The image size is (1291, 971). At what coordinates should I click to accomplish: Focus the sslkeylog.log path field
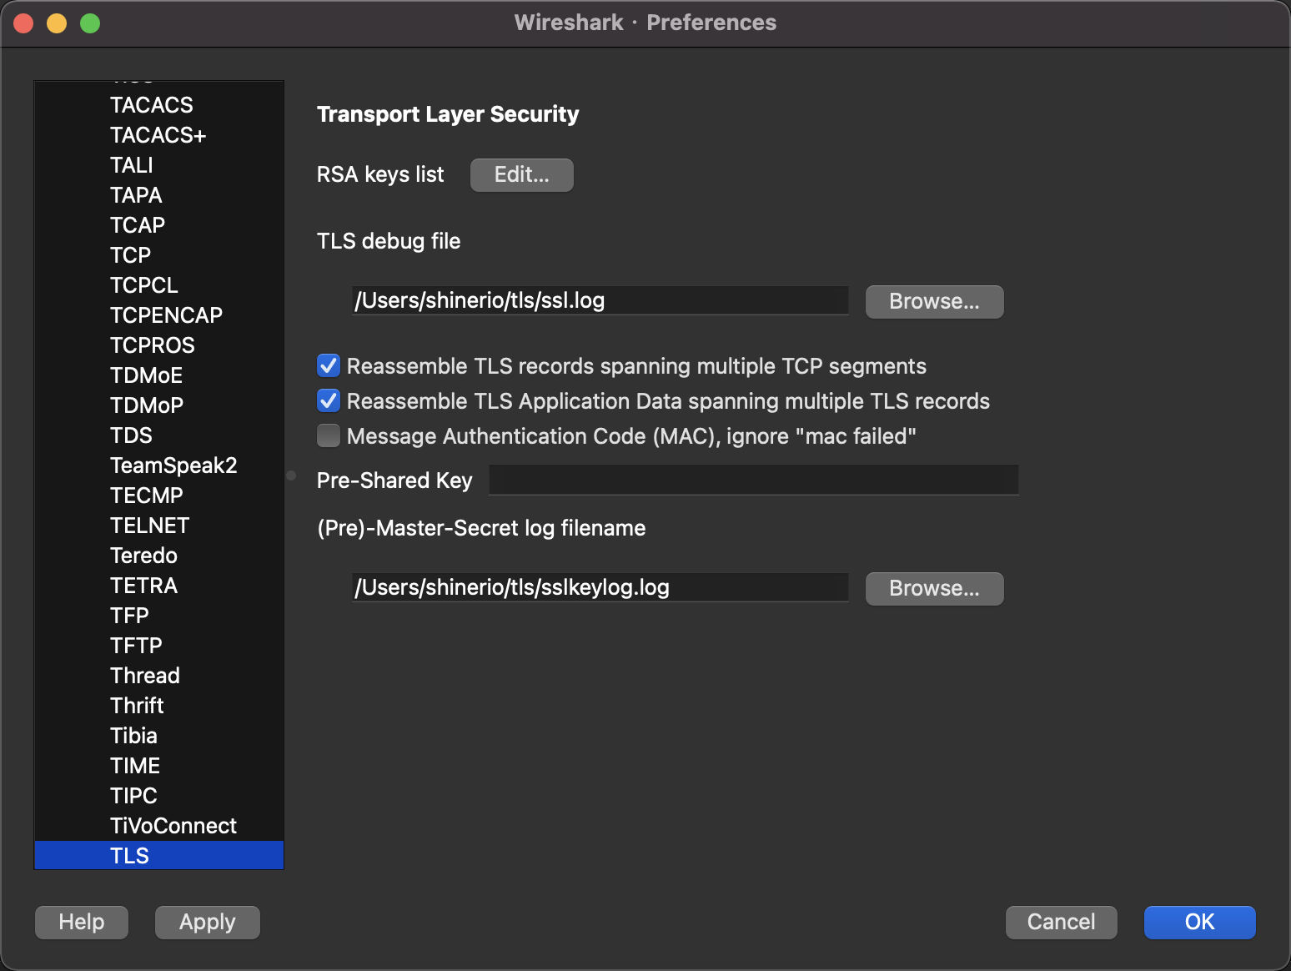pos(599,588)
